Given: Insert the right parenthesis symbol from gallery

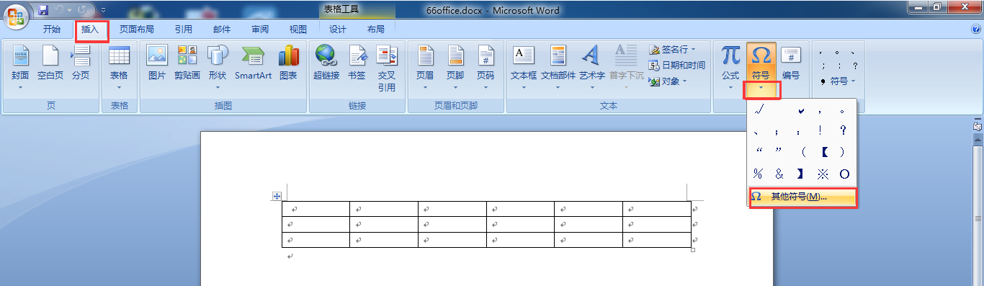Looking at the screenshot, I should click(x=841, y=152).
